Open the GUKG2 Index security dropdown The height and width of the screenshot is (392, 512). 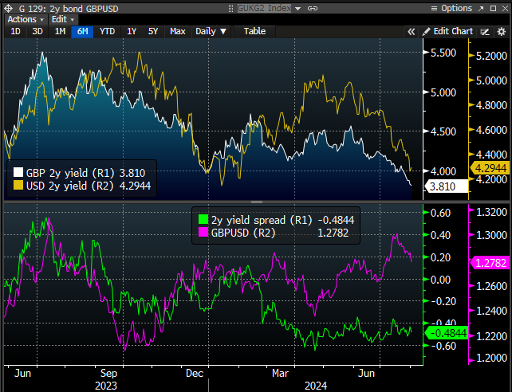pyautogui.click(x=299, y=7)
